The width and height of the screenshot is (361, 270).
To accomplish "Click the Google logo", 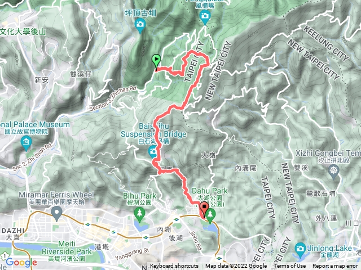I will click(21, 263).
